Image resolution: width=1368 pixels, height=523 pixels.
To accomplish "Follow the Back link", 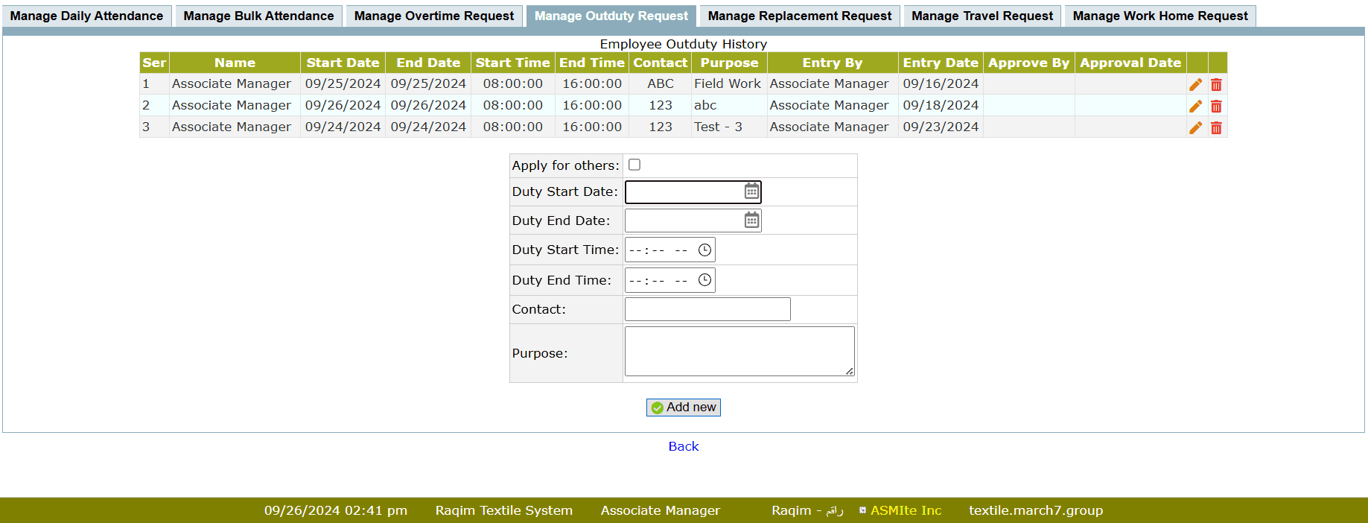I will [683, 446].
